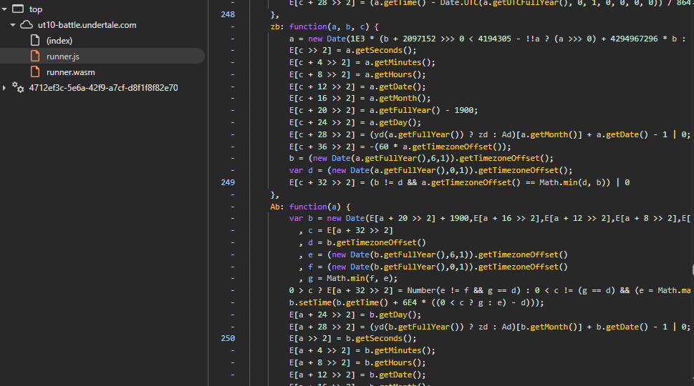This screenshot has height=386, width=694.
Task: Click the (index) document icon
Action: (x=35, y=40)
